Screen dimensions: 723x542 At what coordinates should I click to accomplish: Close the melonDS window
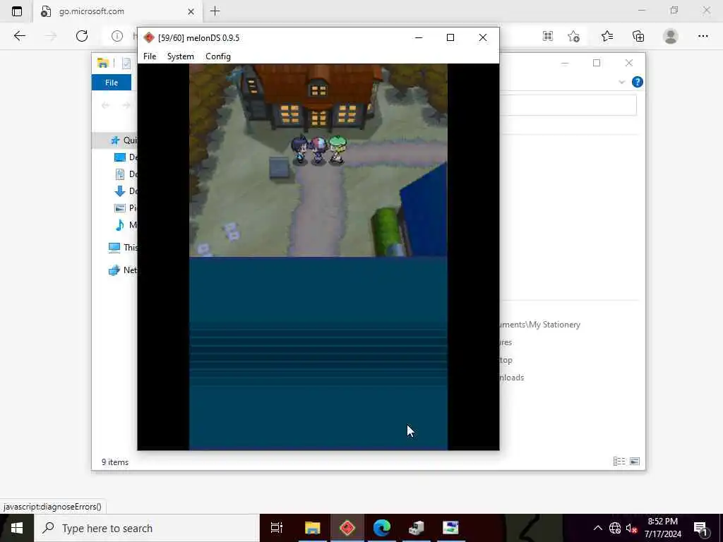[483, 38]
